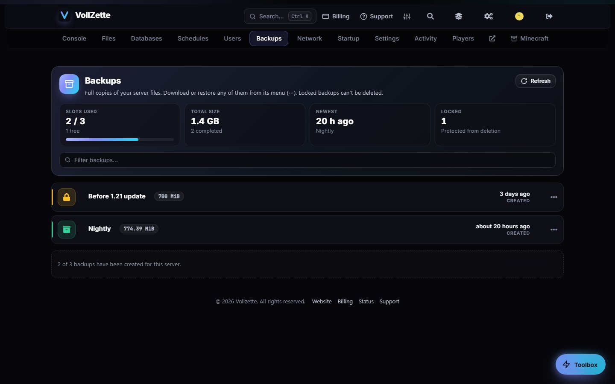Select the Nightly backup name
This screenshot has width=615, height=384.
(x=100, y=229)
